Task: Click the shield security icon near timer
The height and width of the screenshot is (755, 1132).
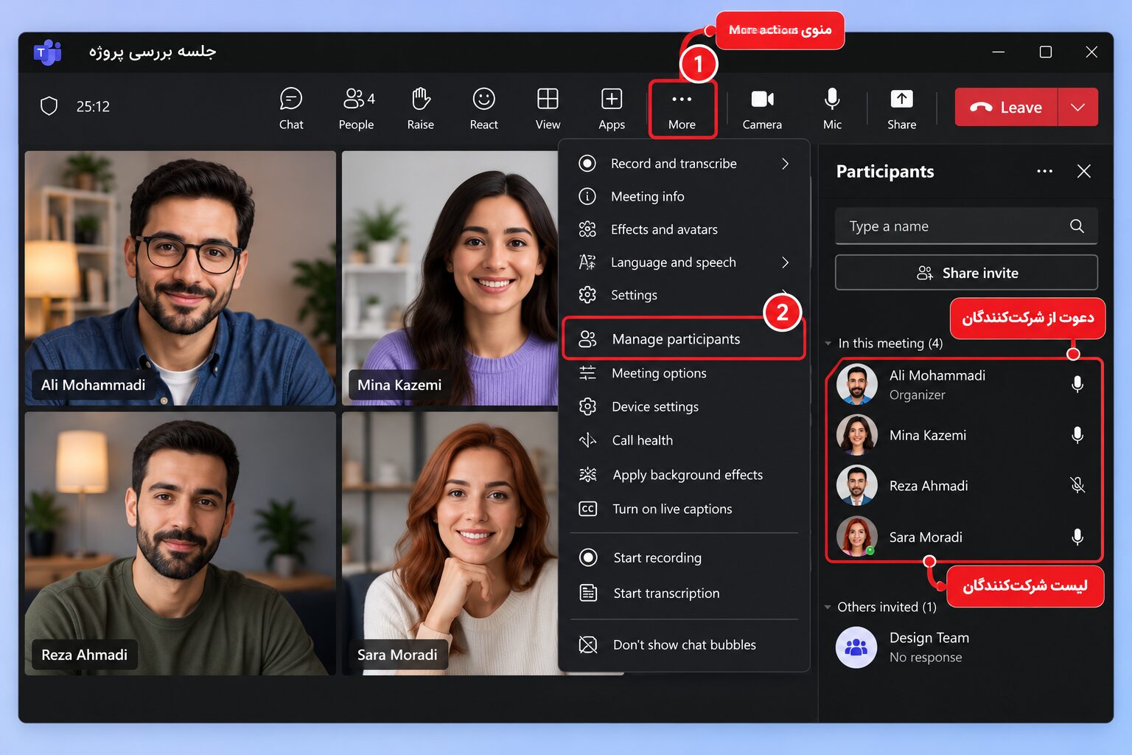Action: click(49, 106)
